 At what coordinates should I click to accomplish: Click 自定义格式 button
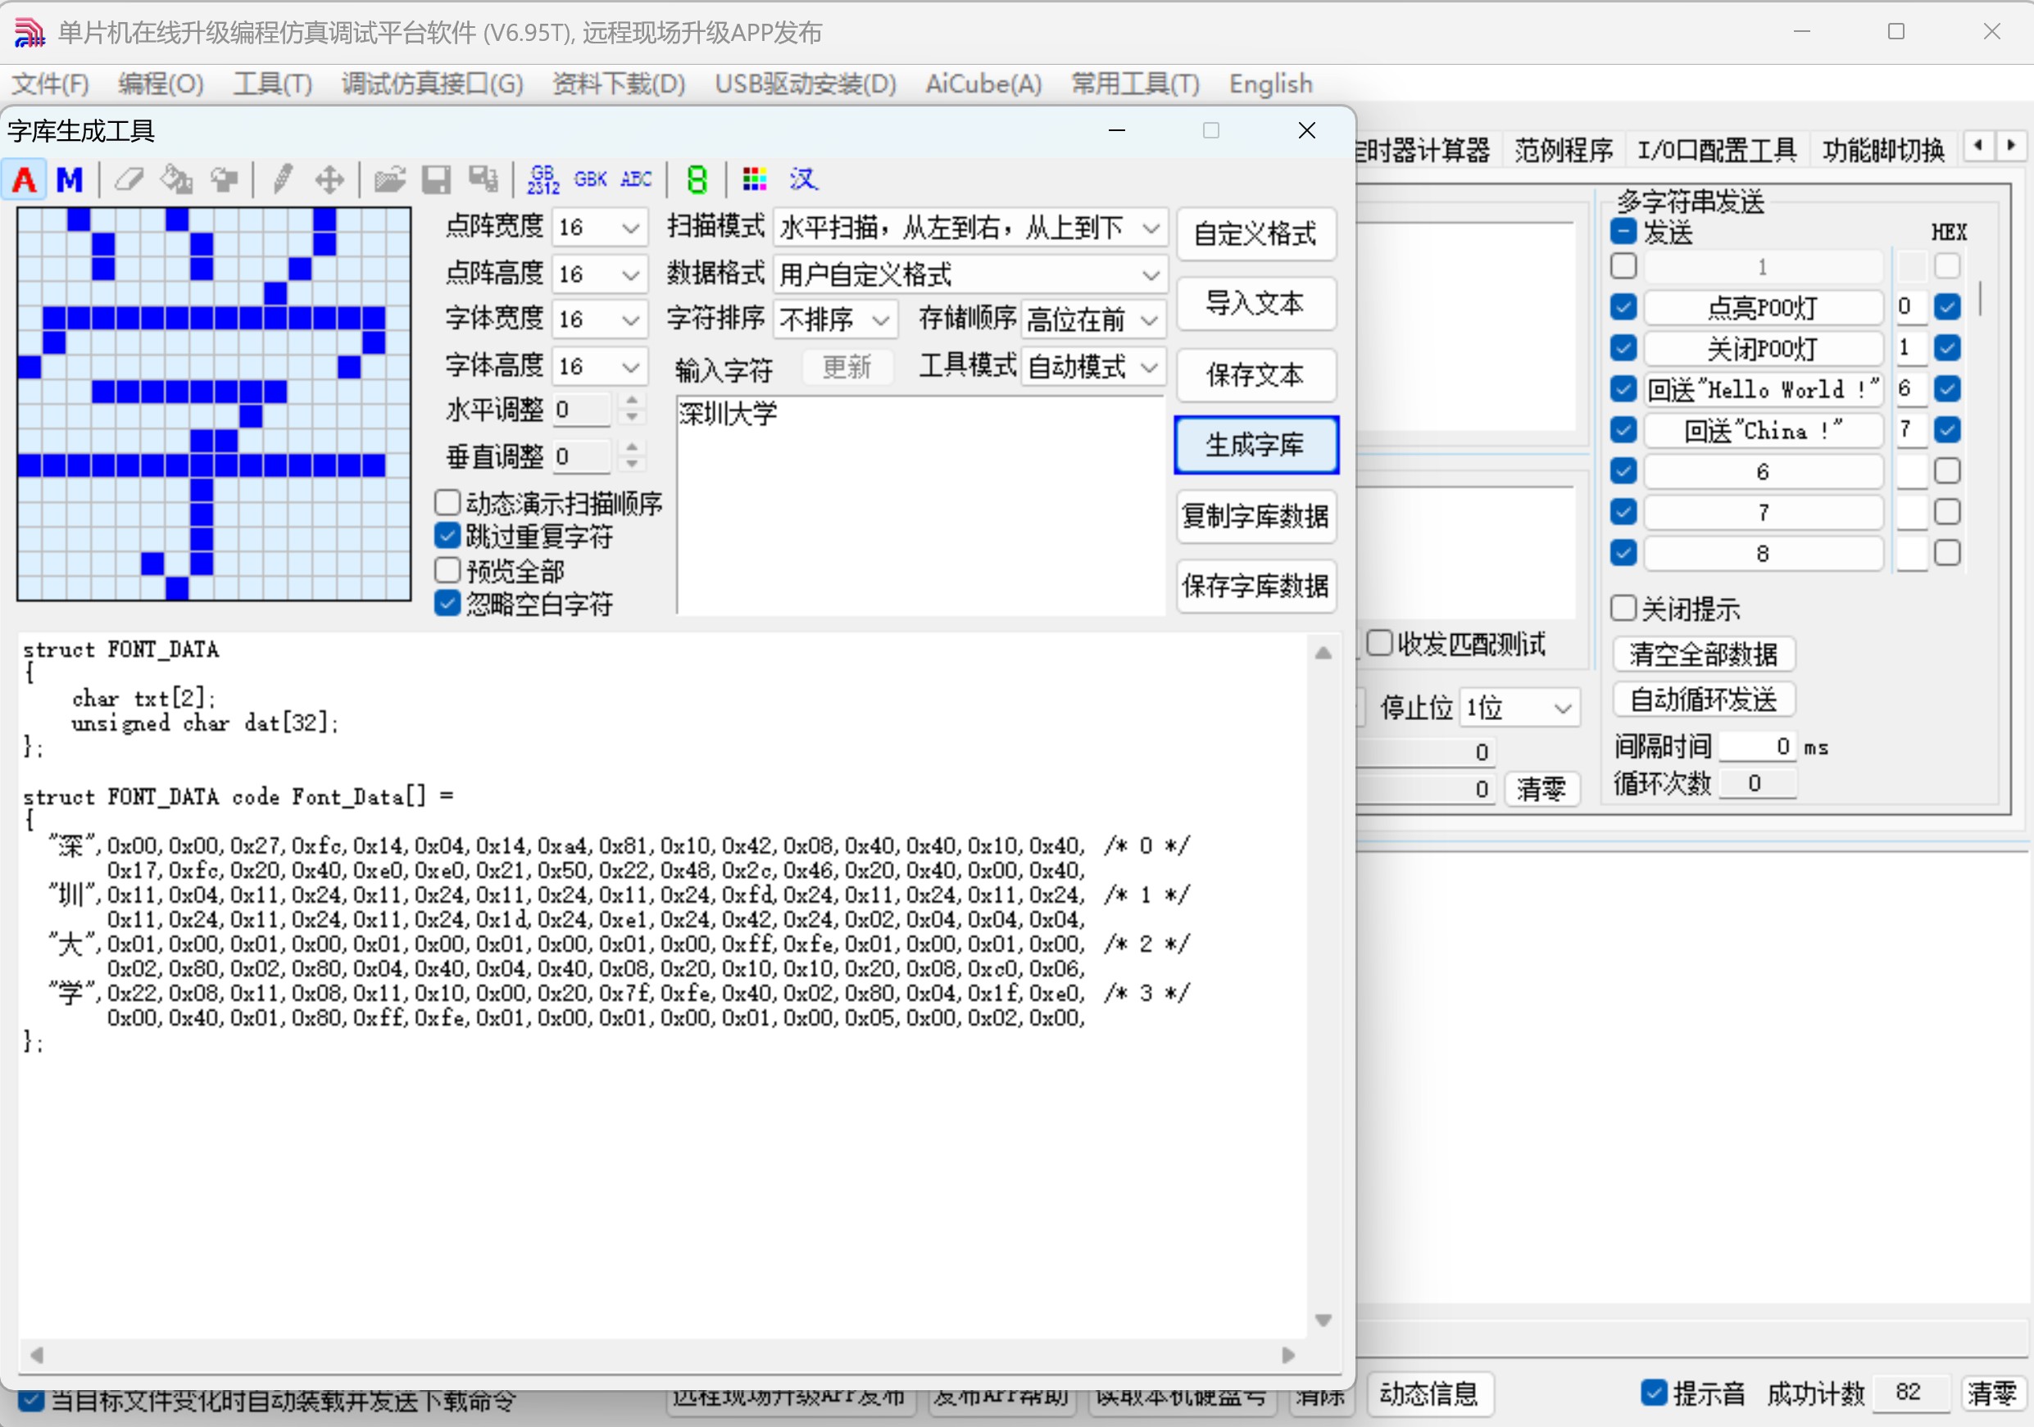pos(1255,233)
